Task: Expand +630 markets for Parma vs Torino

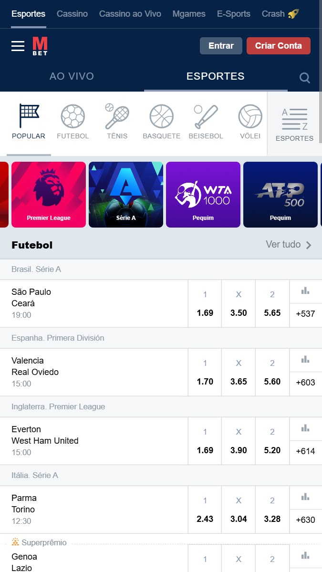Action: [x=305, y=520]
